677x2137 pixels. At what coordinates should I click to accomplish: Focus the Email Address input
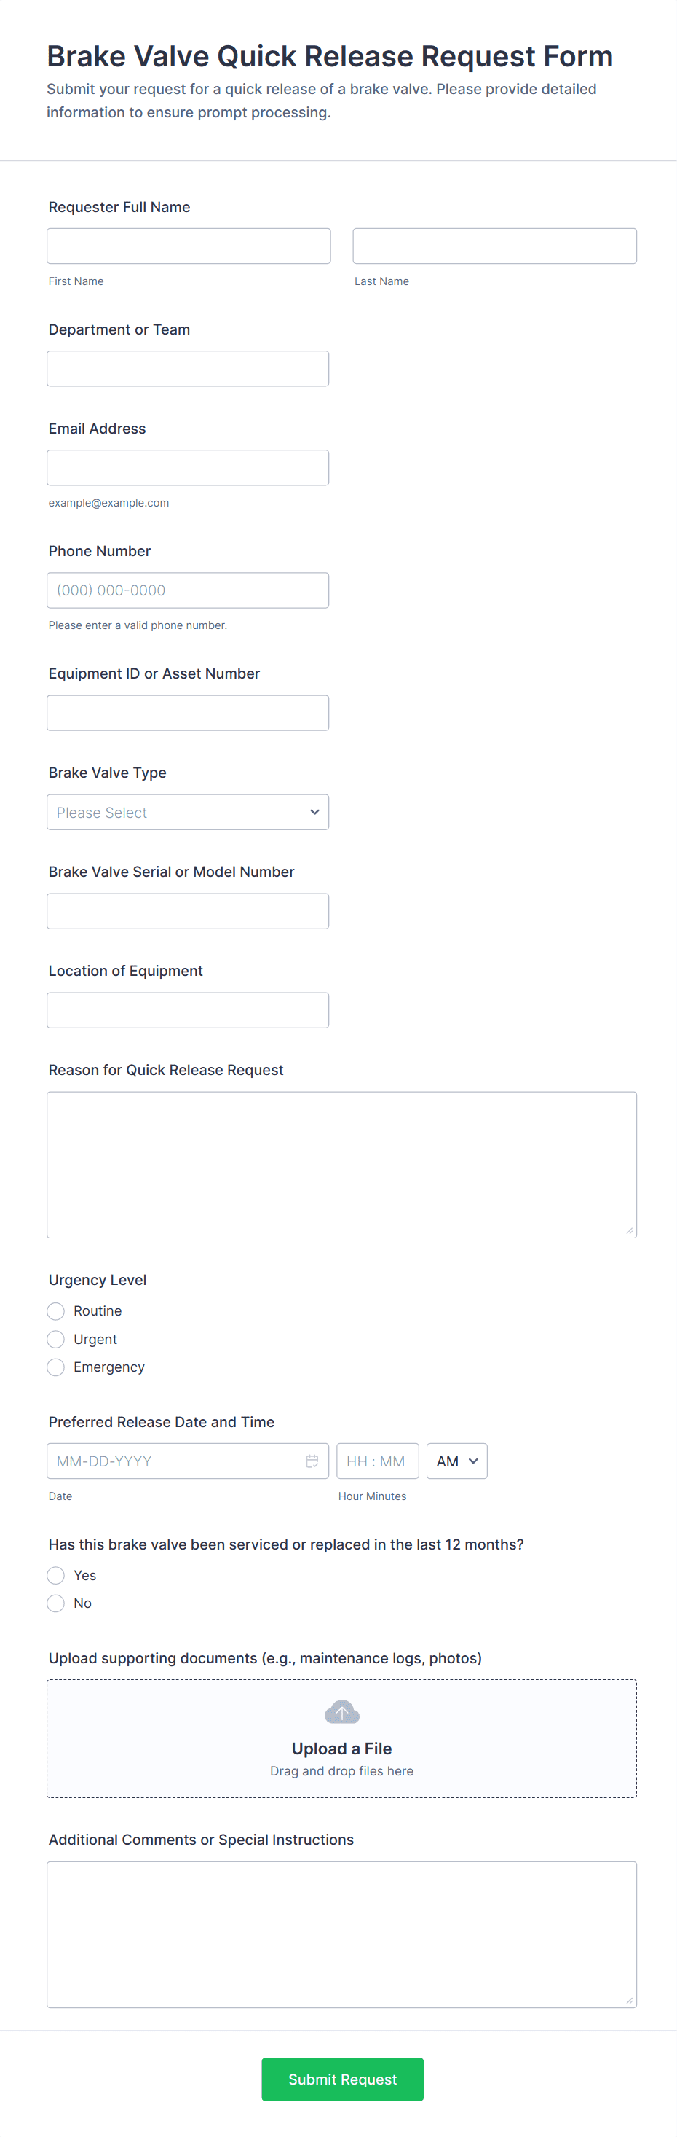click(187, 468)
